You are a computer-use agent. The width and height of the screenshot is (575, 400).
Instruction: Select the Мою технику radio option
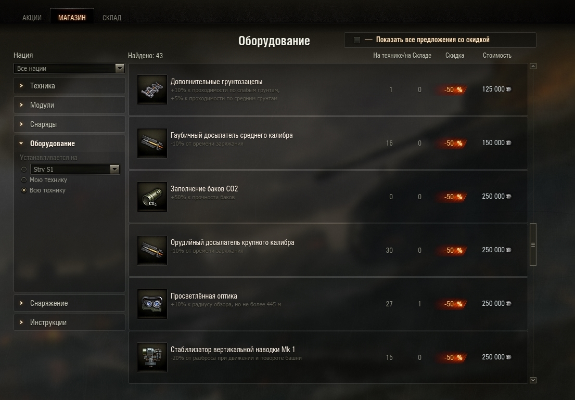click(x=24, y=179)
